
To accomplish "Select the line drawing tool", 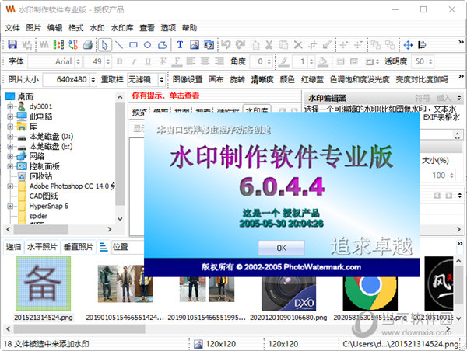I will click(119, 45).
